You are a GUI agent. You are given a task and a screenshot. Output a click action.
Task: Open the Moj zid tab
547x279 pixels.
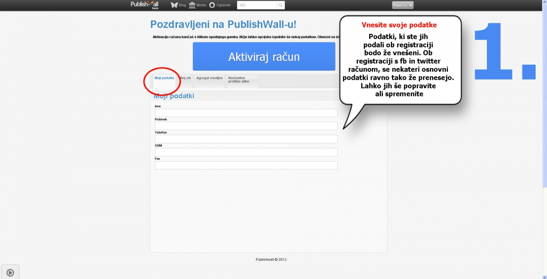pos(186,78)
